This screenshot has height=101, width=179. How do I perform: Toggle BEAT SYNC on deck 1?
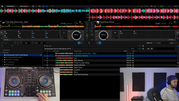80,22
